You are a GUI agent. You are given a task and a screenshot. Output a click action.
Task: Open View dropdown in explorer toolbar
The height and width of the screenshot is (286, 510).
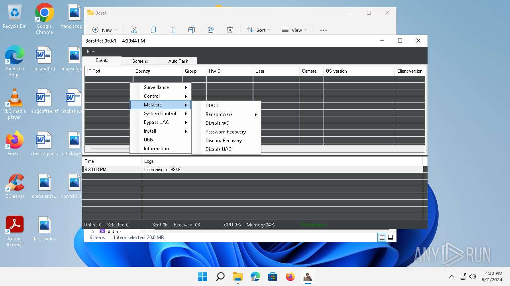click(294, 30)
